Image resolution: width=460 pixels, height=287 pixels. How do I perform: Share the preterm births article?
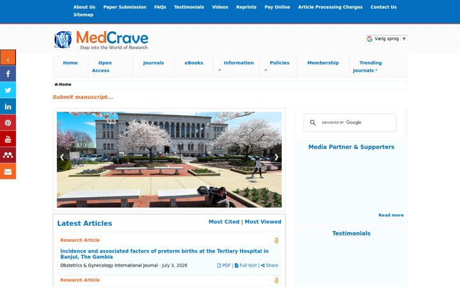click(270, 265)
